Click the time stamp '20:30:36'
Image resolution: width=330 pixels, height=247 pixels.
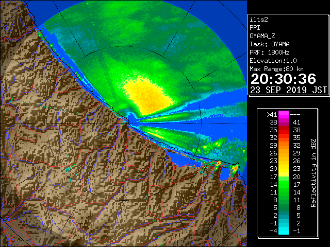[x=283, y=79]
